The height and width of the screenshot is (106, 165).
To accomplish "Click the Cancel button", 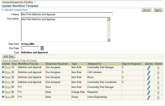I will point(146,10).
